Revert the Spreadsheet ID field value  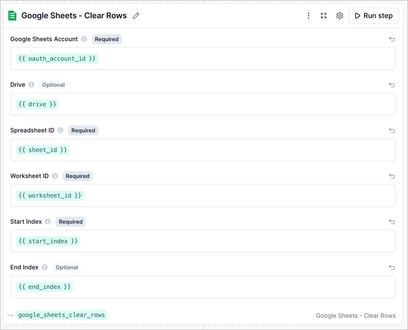tap(392, 131)
